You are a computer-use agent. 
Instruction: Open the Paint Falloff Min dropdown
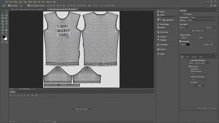coord(188,27)
